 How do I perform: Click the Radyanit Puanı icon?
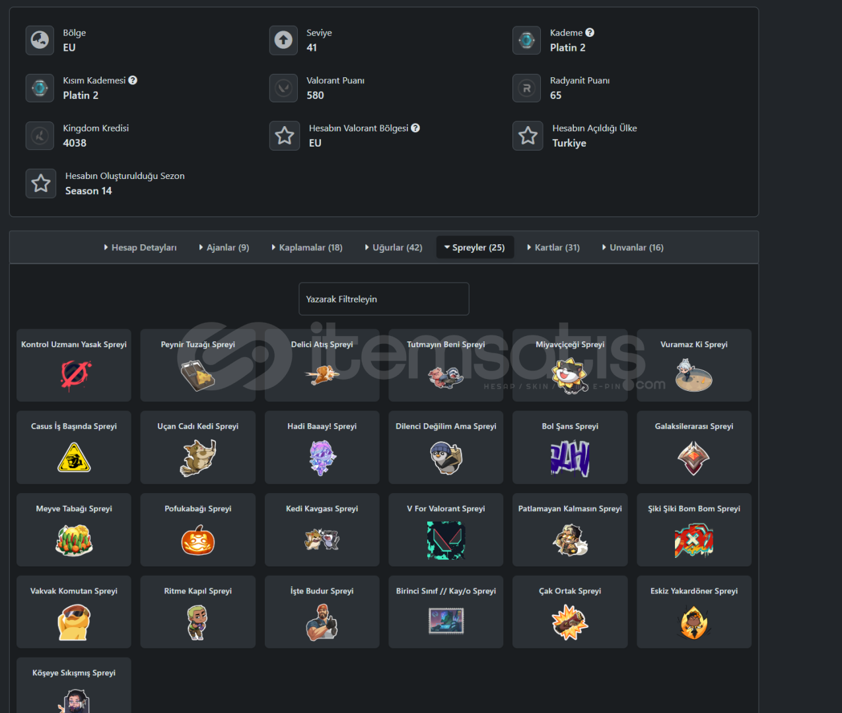coord(527,88)
